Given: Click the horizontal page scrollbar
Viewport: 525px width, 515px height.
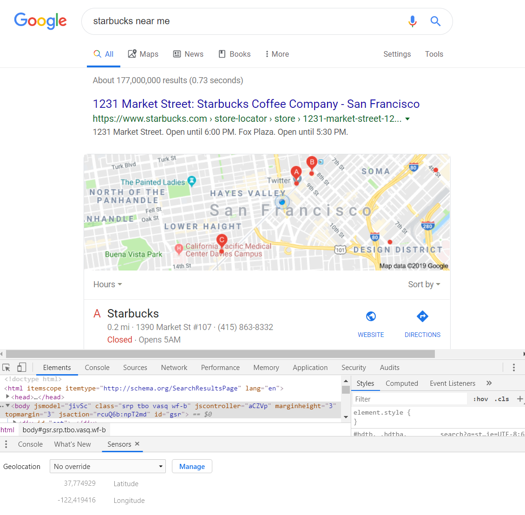Looking at the screenshot, I should [220, 354].
